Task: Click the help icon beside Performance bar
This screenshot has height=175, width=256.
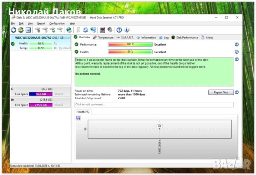Action: [236, 44]
